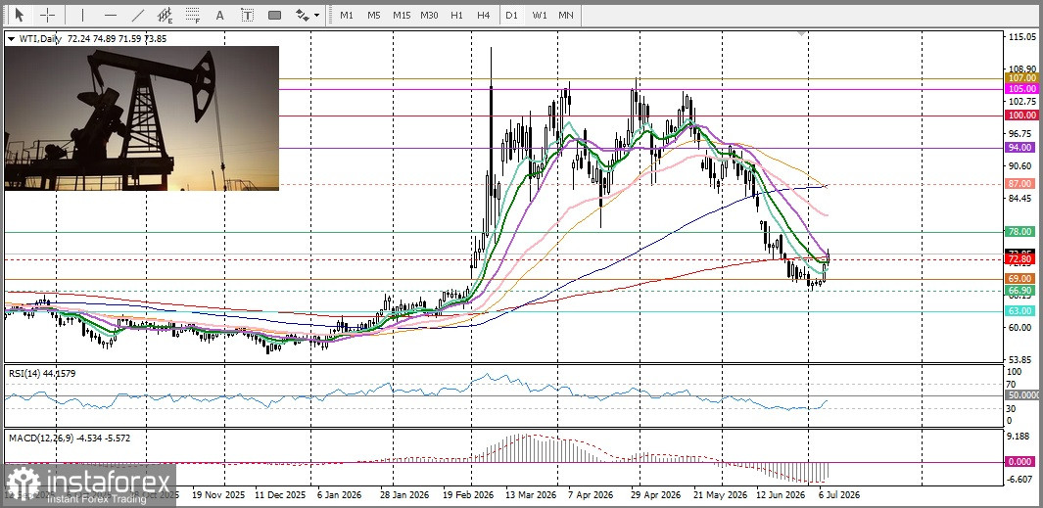Select the text label tool
1043x508 pixels.
[248, 15]
